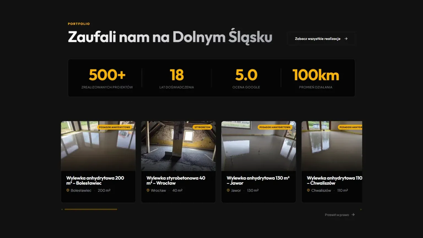Select the Styrobeton category badge
The height and width of the screenshot is (238, 423).
point(202,127)
